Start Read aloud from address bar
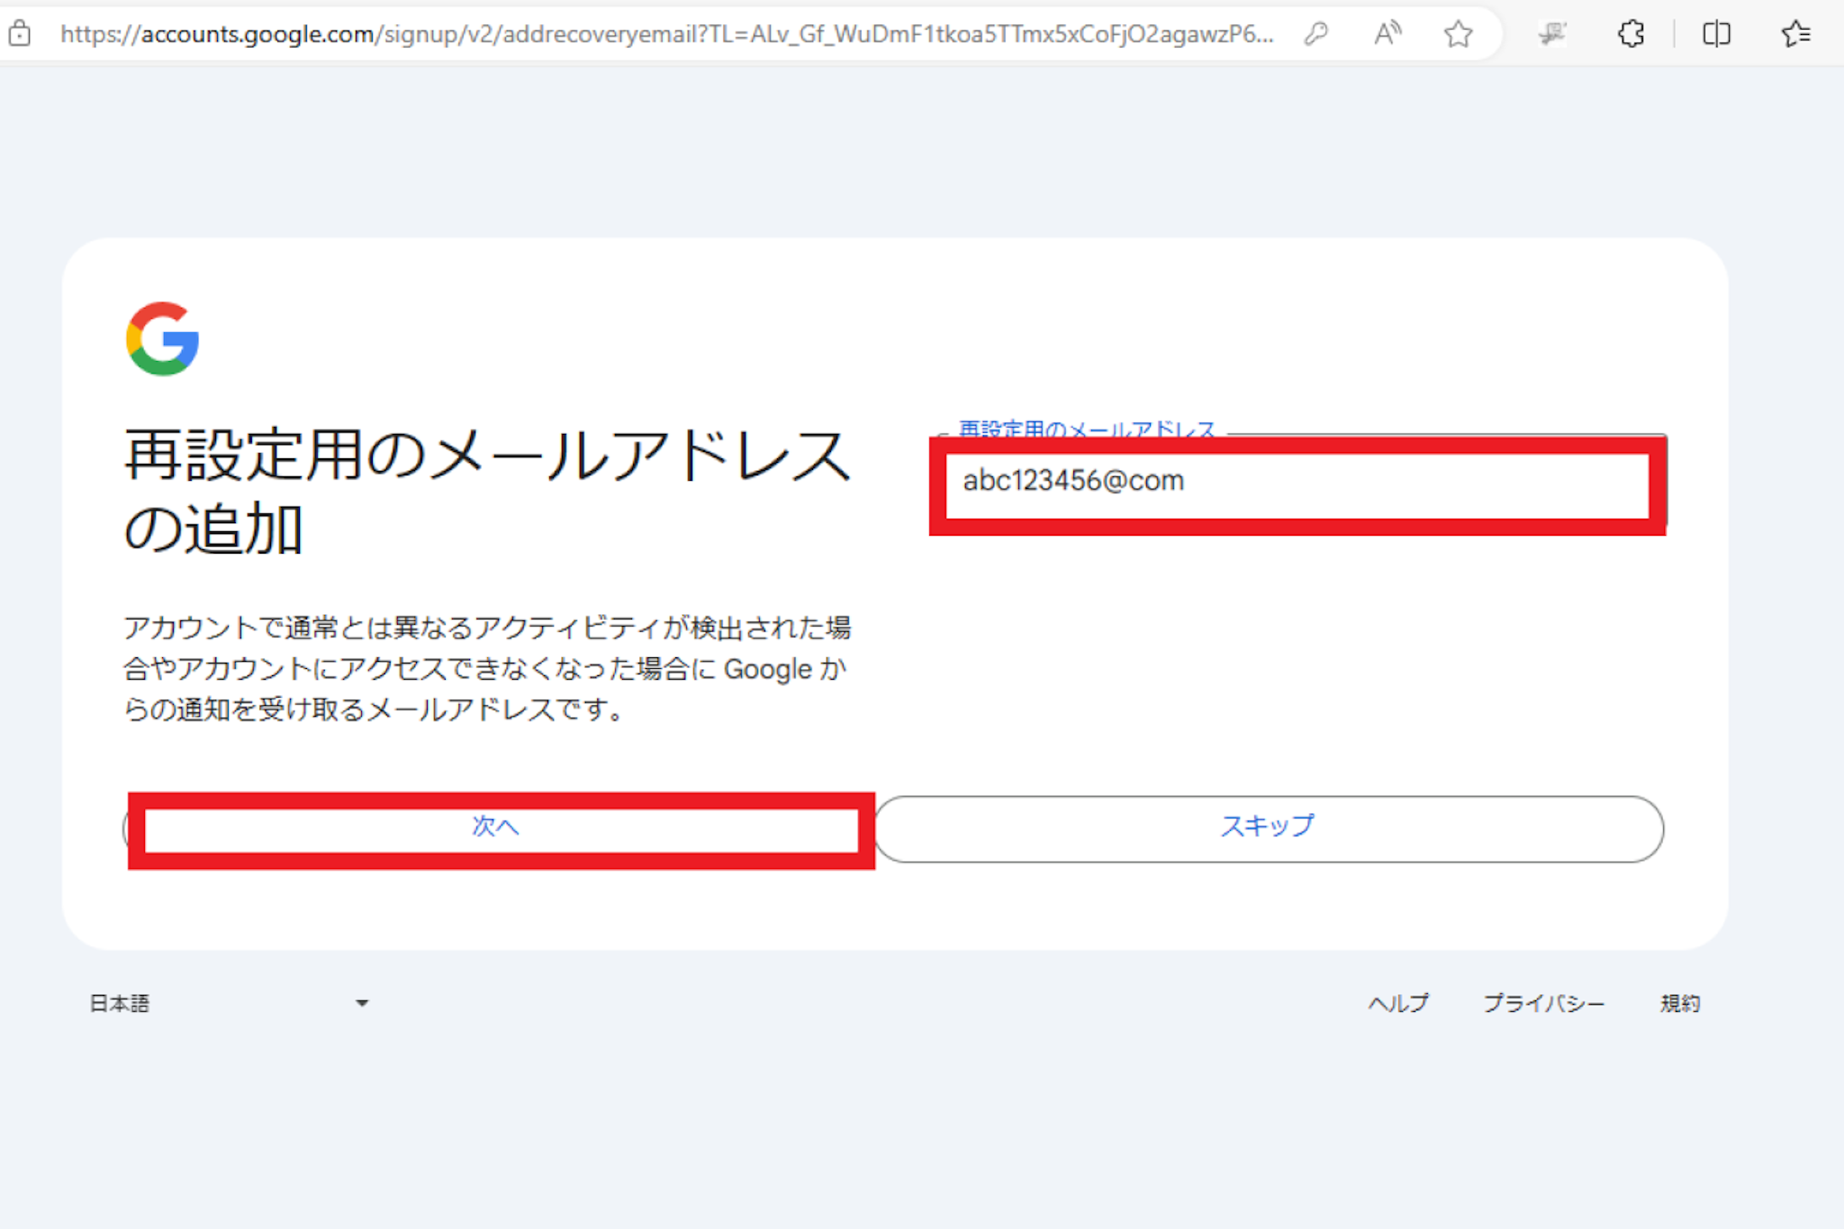 point(1388,34)
